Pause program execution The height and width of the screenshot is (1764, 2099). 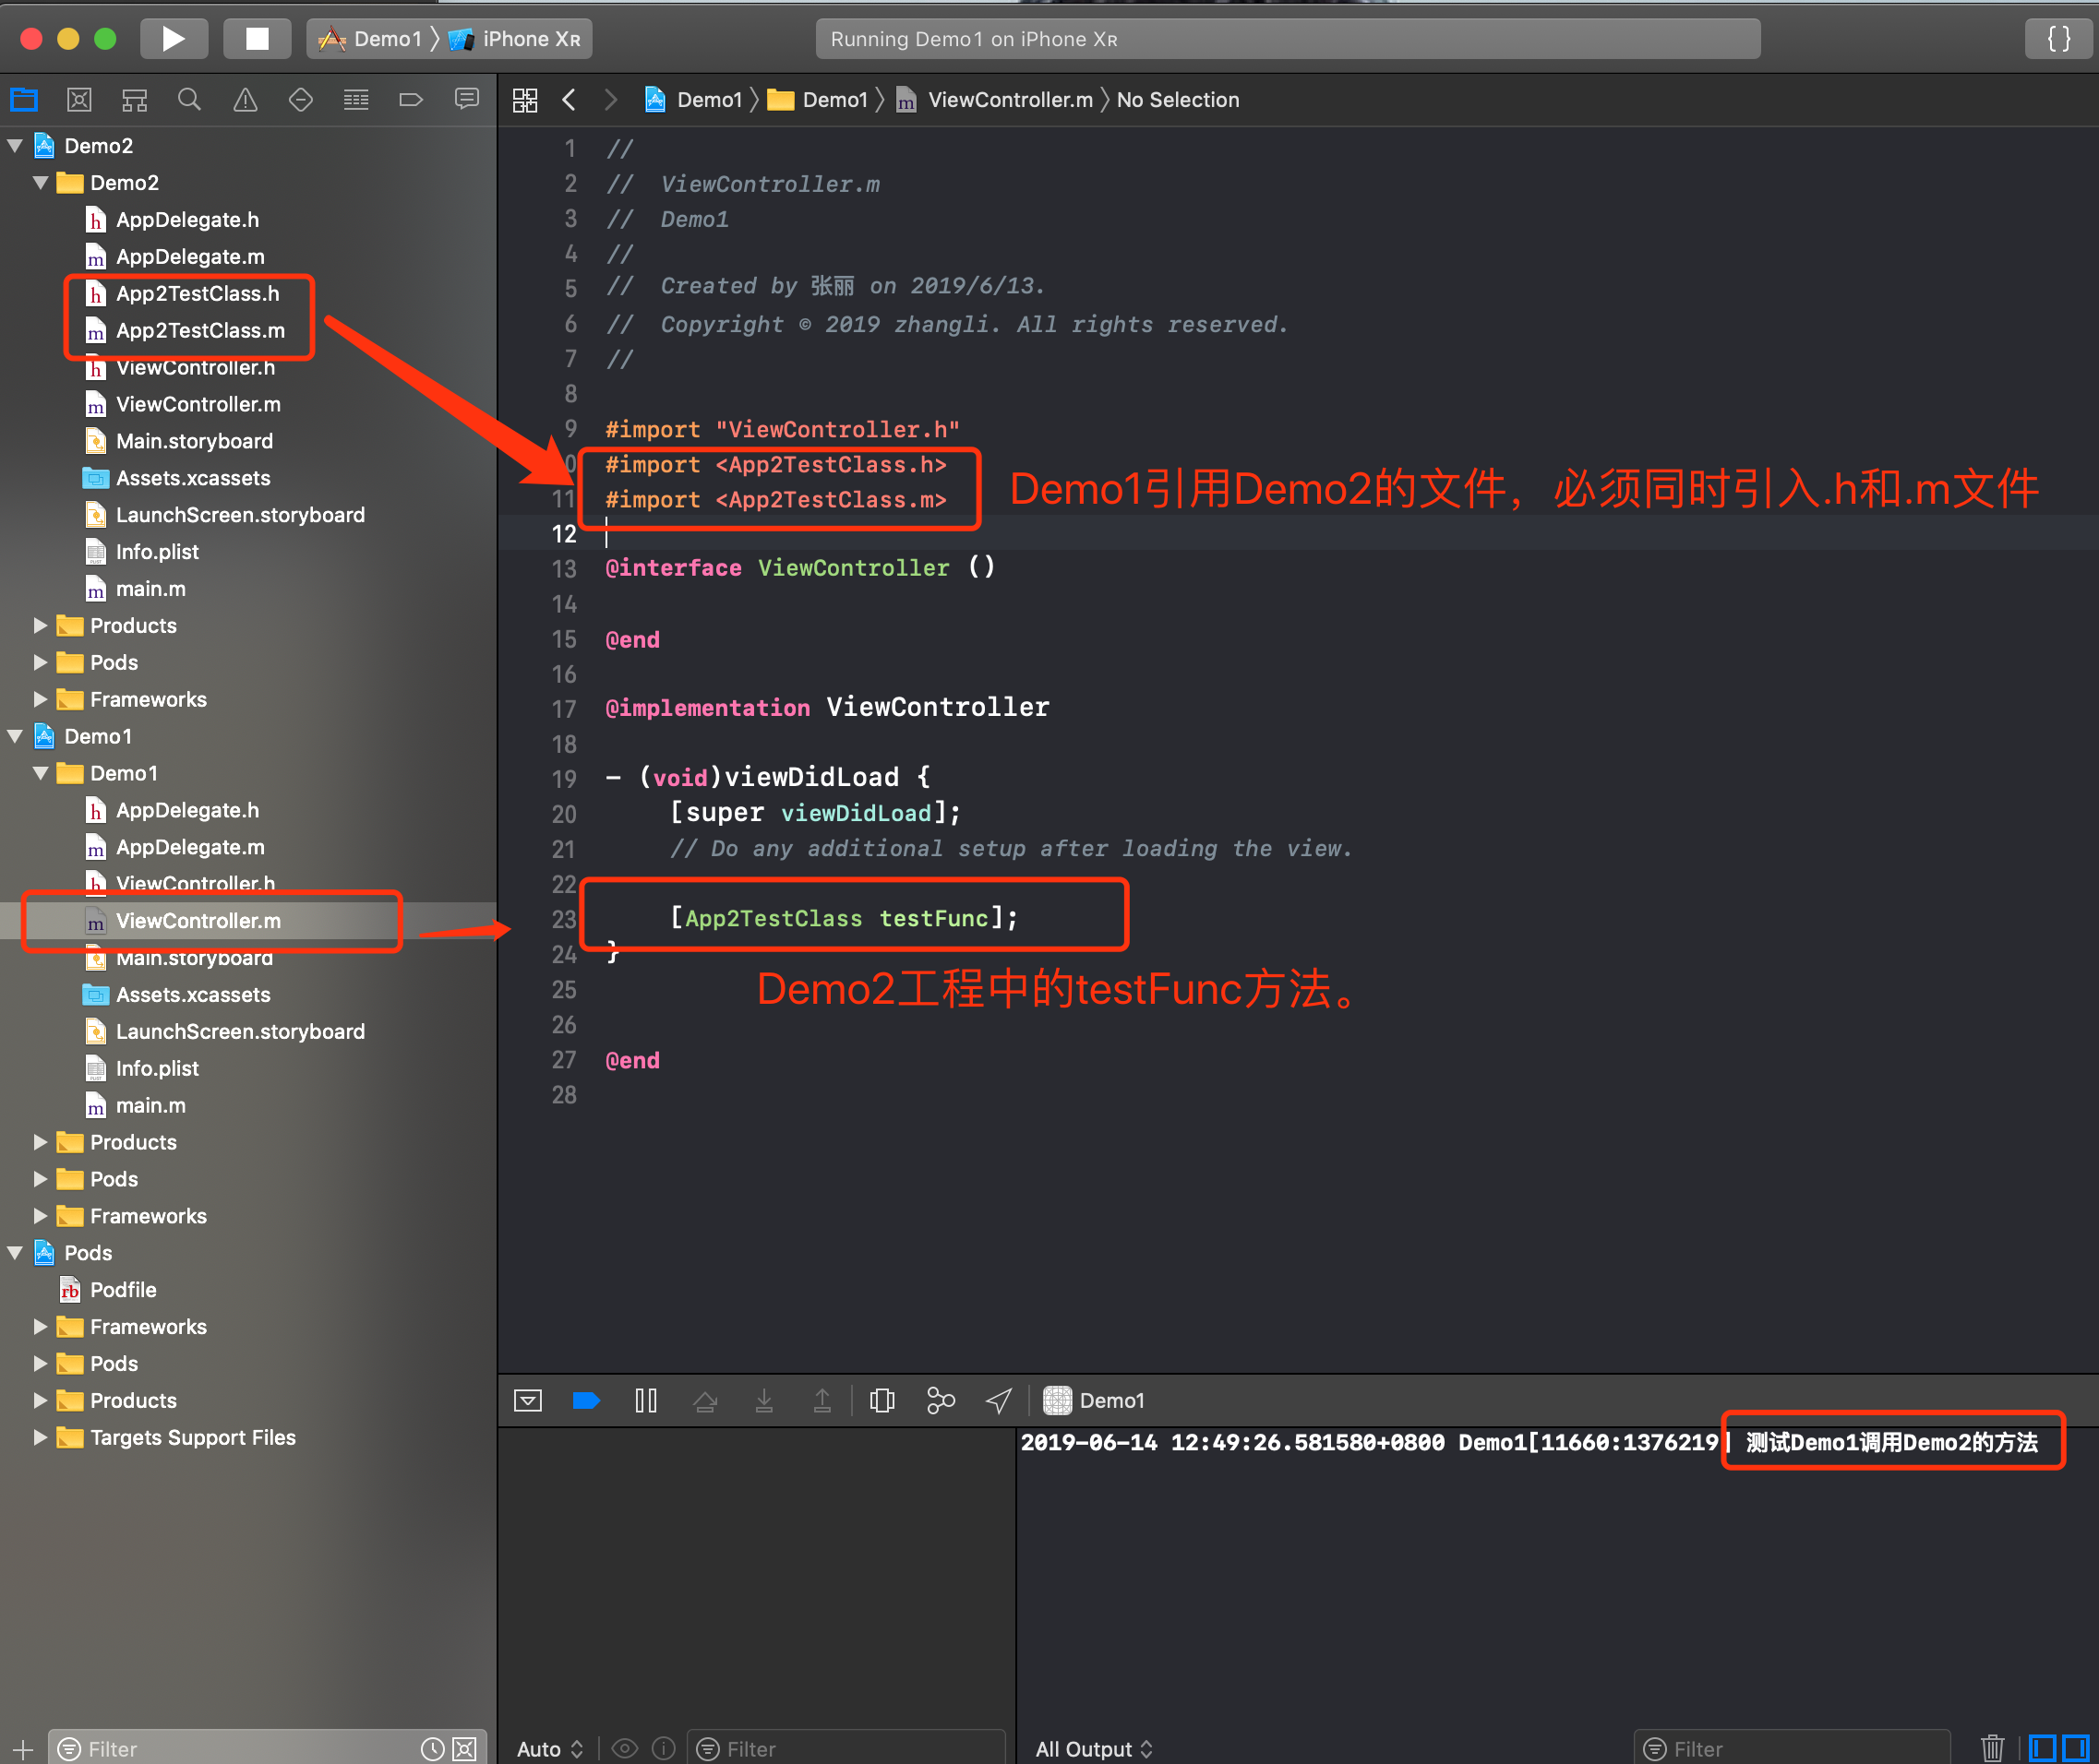(646, 1401)
